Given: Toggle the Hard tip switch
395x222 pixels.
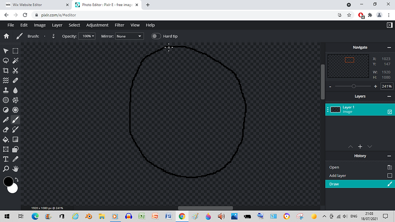Looking at the screenshot, I should tap(156, 36).
